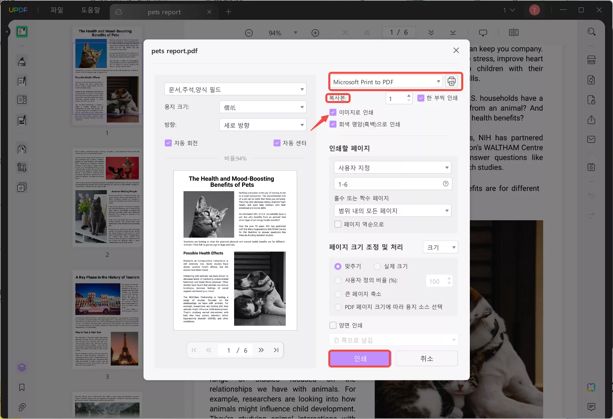Close the pets report tab
This screenshot has width=613, height=419.
pos(209,12)
